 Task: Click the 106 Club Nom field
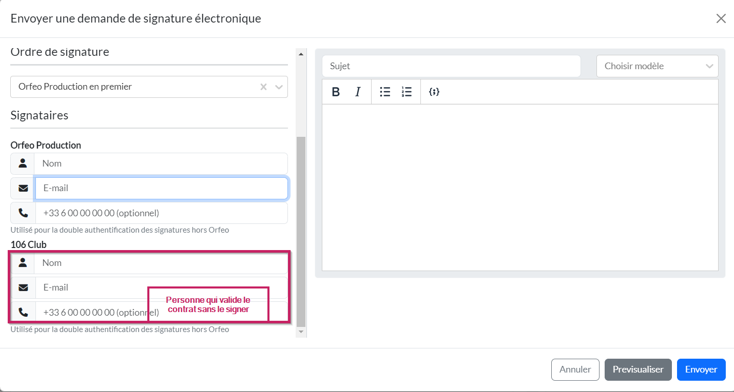[161, 263]
